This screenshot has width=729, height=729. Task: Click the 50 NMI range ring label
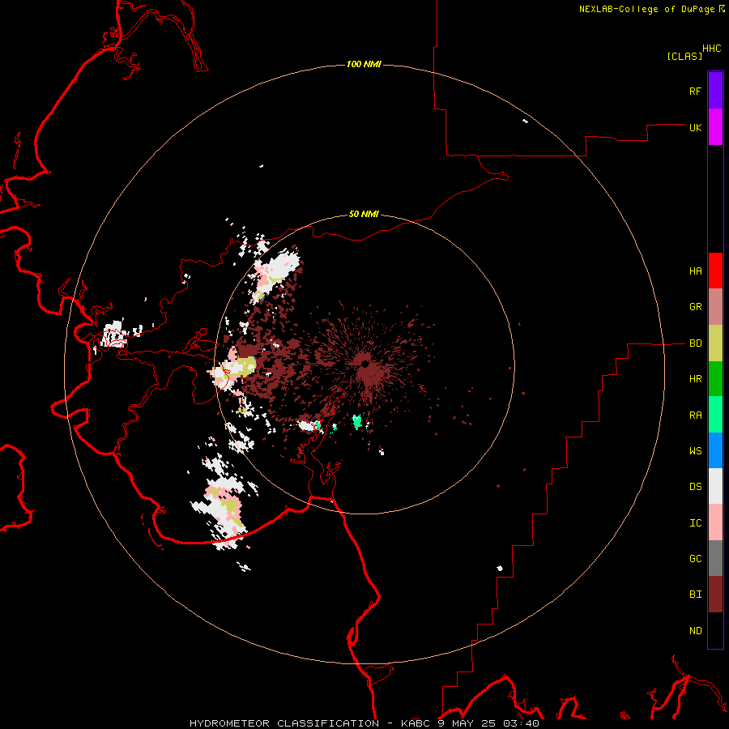point(364,214)
